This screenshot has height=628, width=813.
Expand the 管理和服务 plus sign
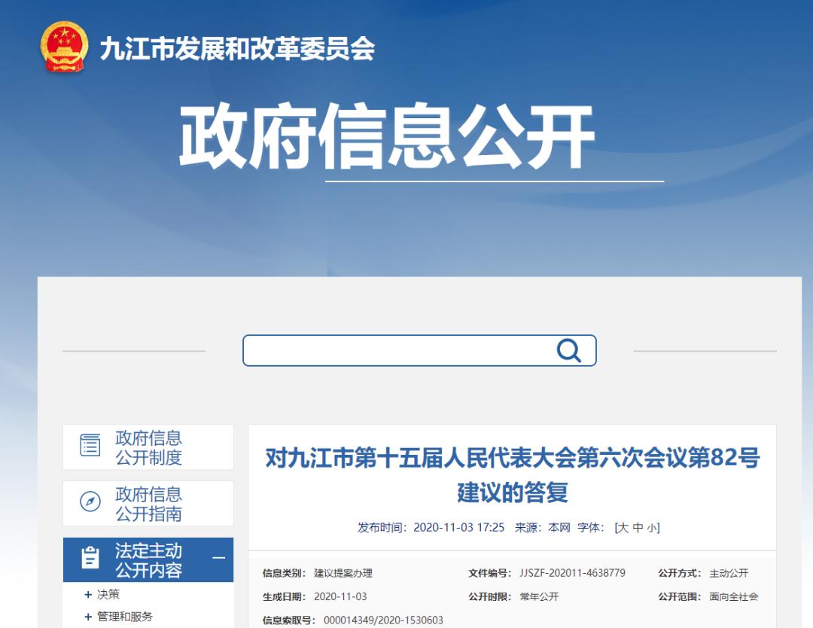[x=87, y=617]
